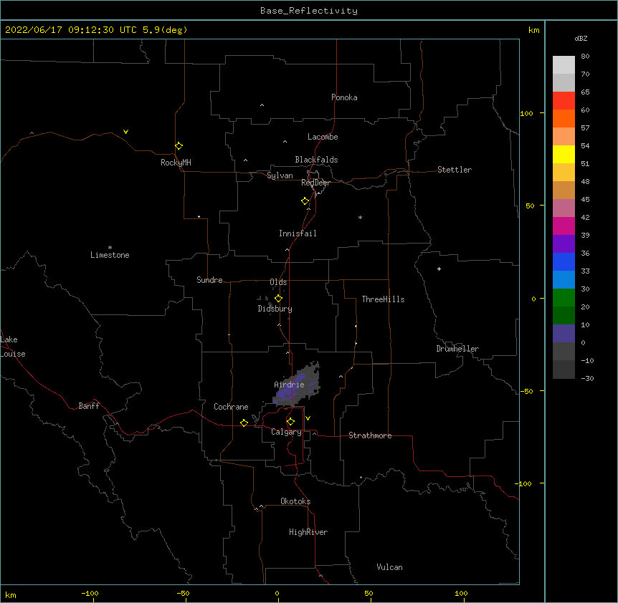
Task: Click the 100 km mark on right axis
Action: pyautogui.click(x=526, y=113)
